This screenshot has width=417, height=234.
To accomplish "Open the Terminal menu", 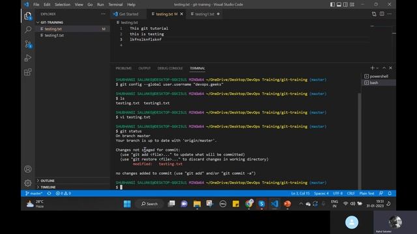I will pos(115,5).
